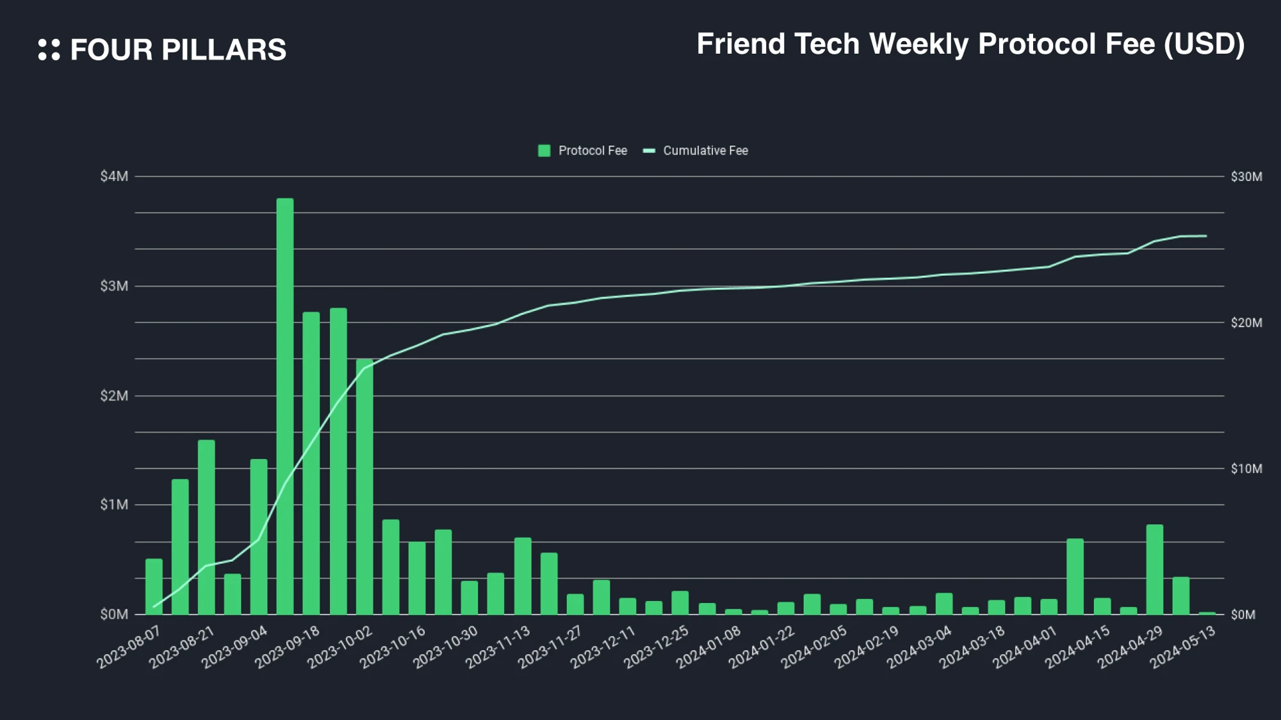Viewport: 1281px width, 720px height.
Task: Click the 2023-11-13 x-axis date label
Action: click(x=498, y=648)
